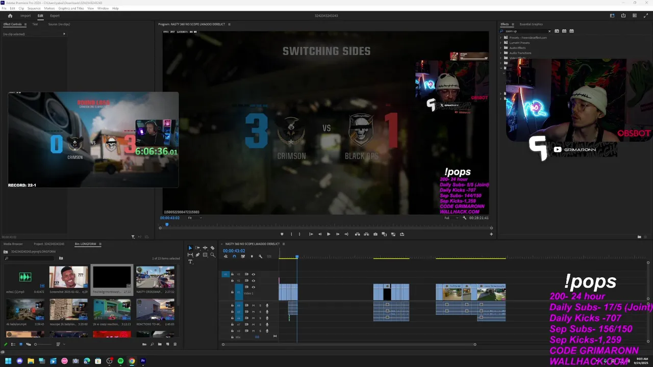Switch to Media Browser tab
Viewport: 653px width, 367px height.
click(x=13, y=244)
